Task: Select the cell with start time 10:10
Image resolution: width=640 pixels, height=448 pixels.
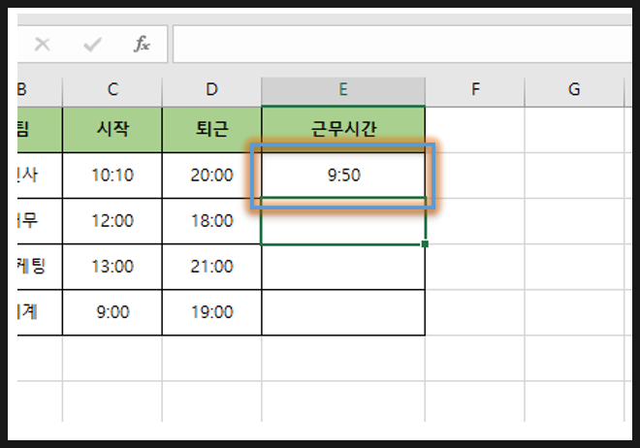Action: (112, 176)
